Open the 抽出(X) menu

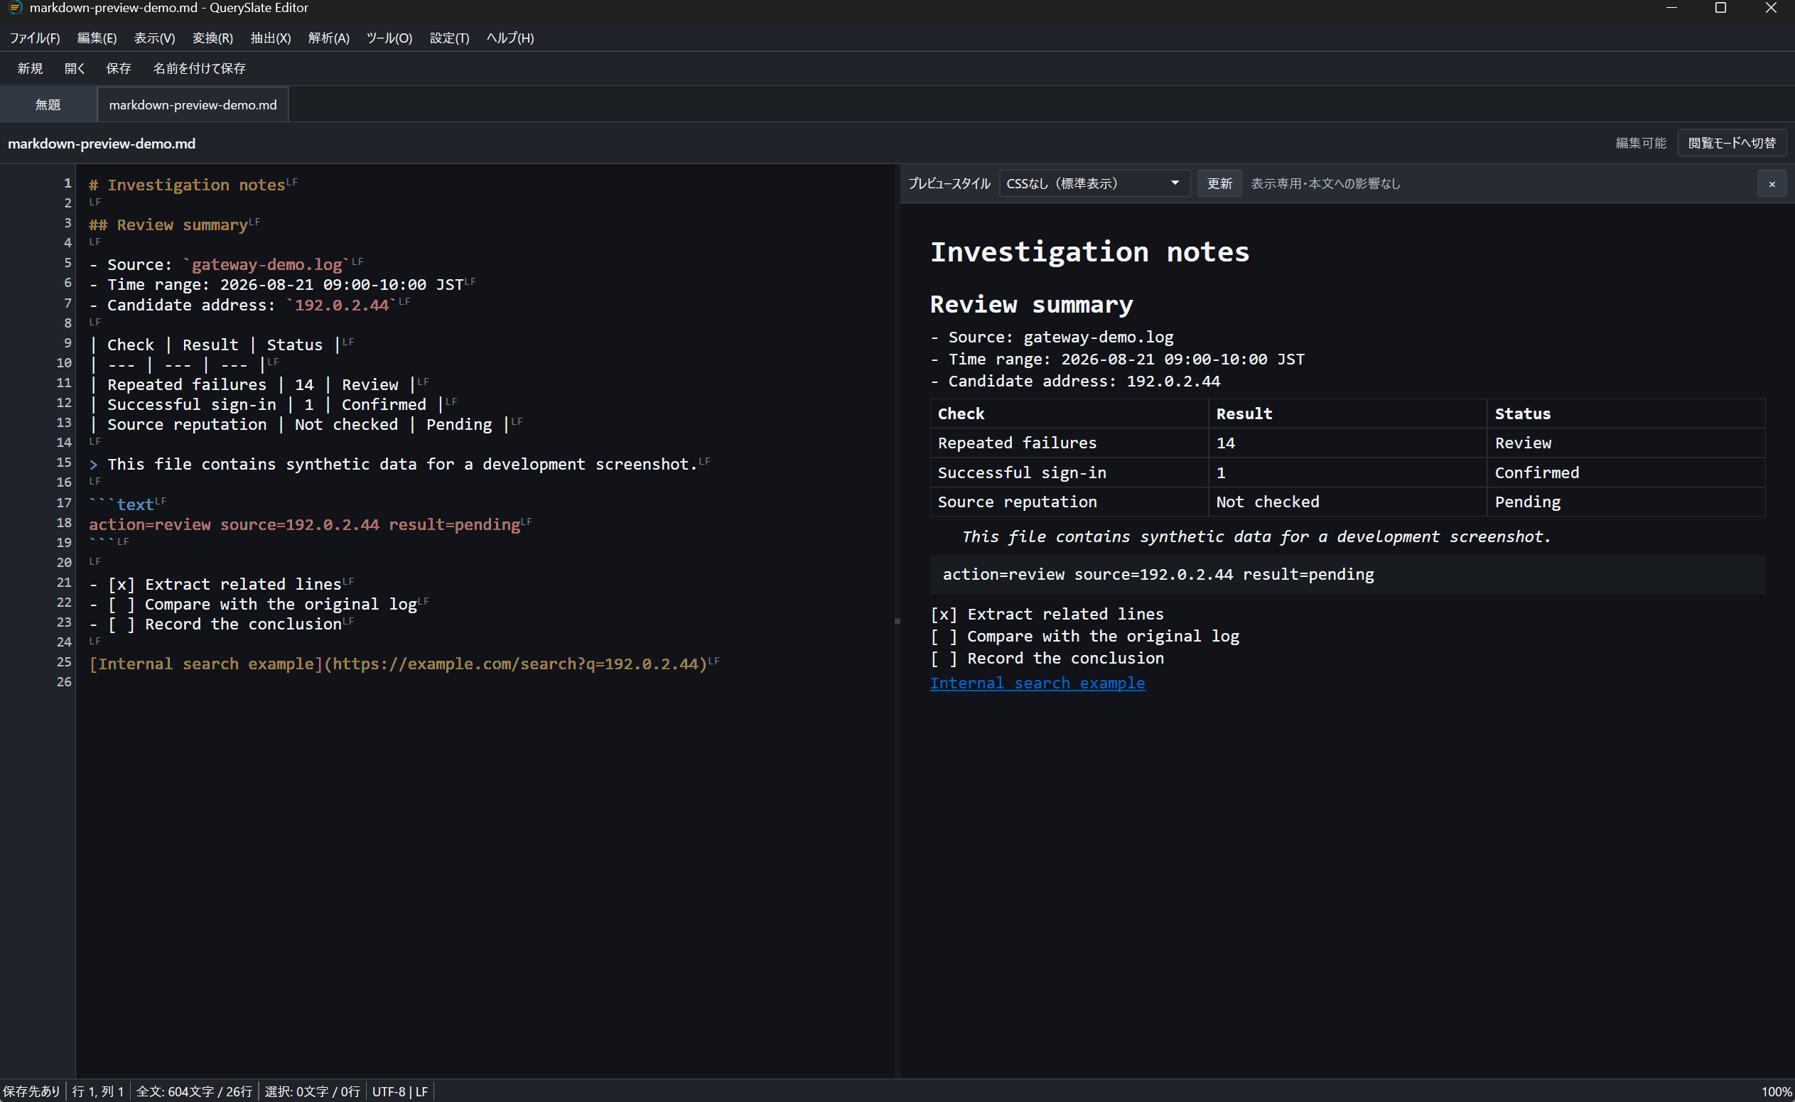click(270, 38)
